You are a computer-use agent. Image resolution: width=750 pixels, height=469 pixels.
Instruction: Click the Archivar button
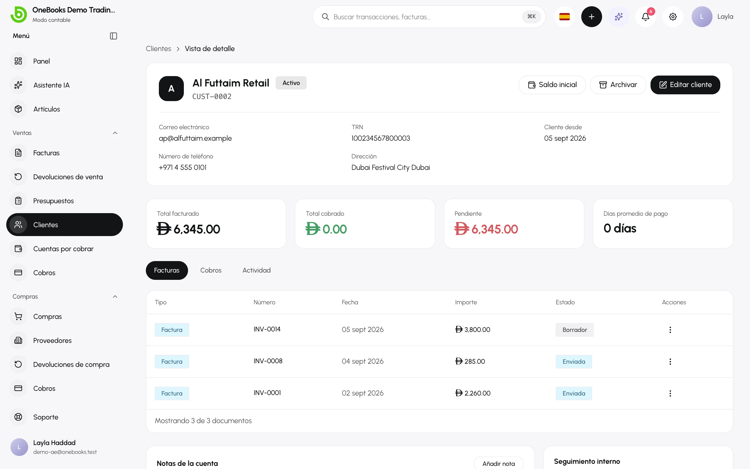pos(618,85)
